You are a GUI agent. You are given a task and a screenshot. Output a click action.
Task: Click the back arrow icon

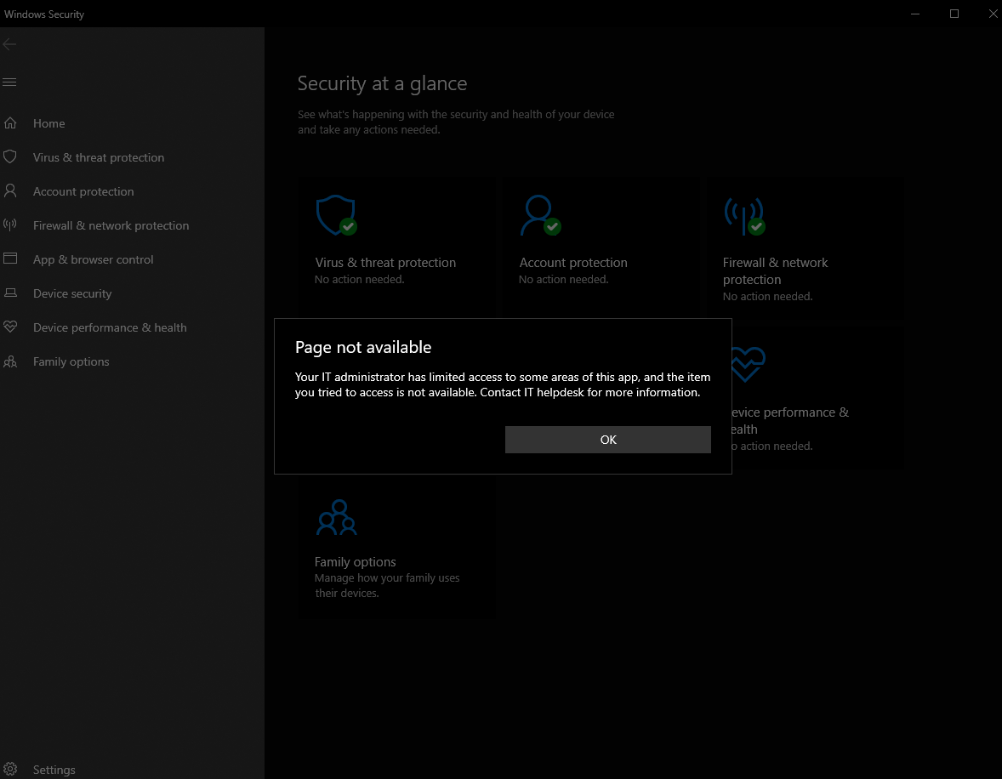(9, 44)
